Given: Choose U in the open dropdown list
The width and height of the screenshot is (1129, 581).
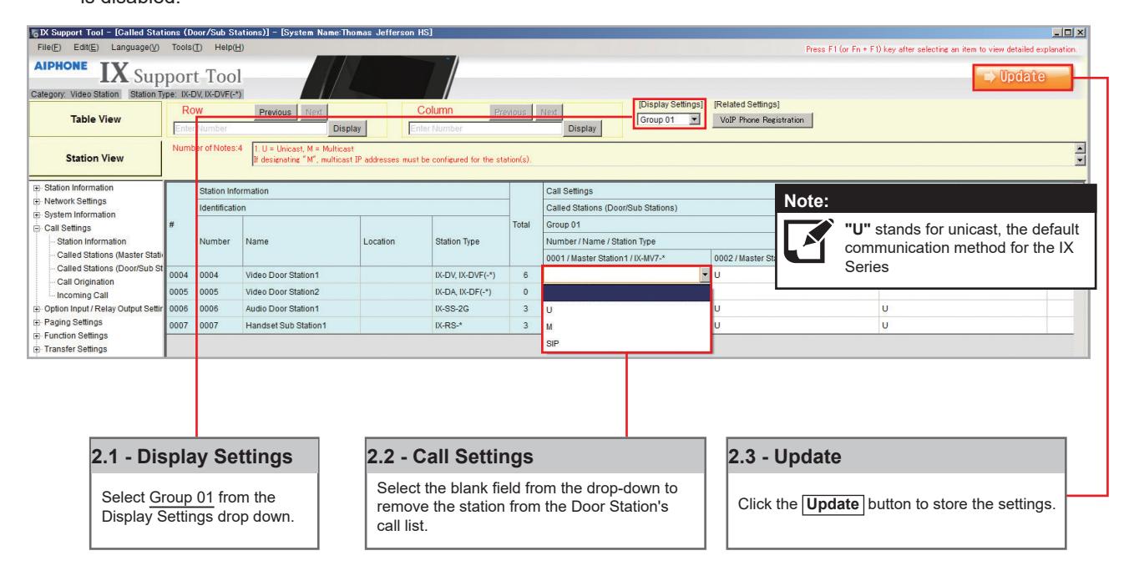Looking at the screenshot, I should [x=626, y=311].
